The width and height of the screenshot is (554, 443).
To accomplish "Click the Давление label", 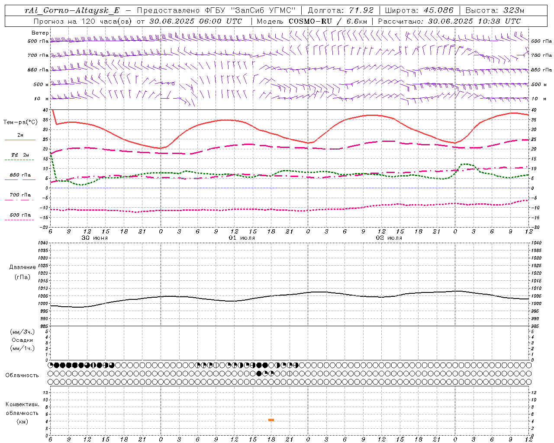I will point(23,267).
